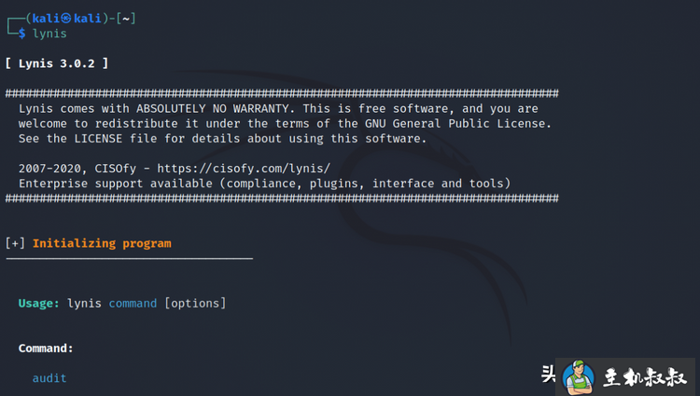Open the https://cisofy.com/lynis/ URL
The width and height of the screenshot is (700, 396).
click(244, 169)
